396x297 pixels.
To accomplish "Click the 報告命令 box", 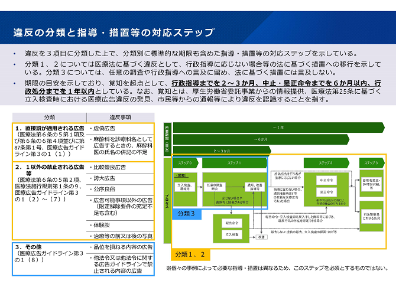I will tap(232, 223).
